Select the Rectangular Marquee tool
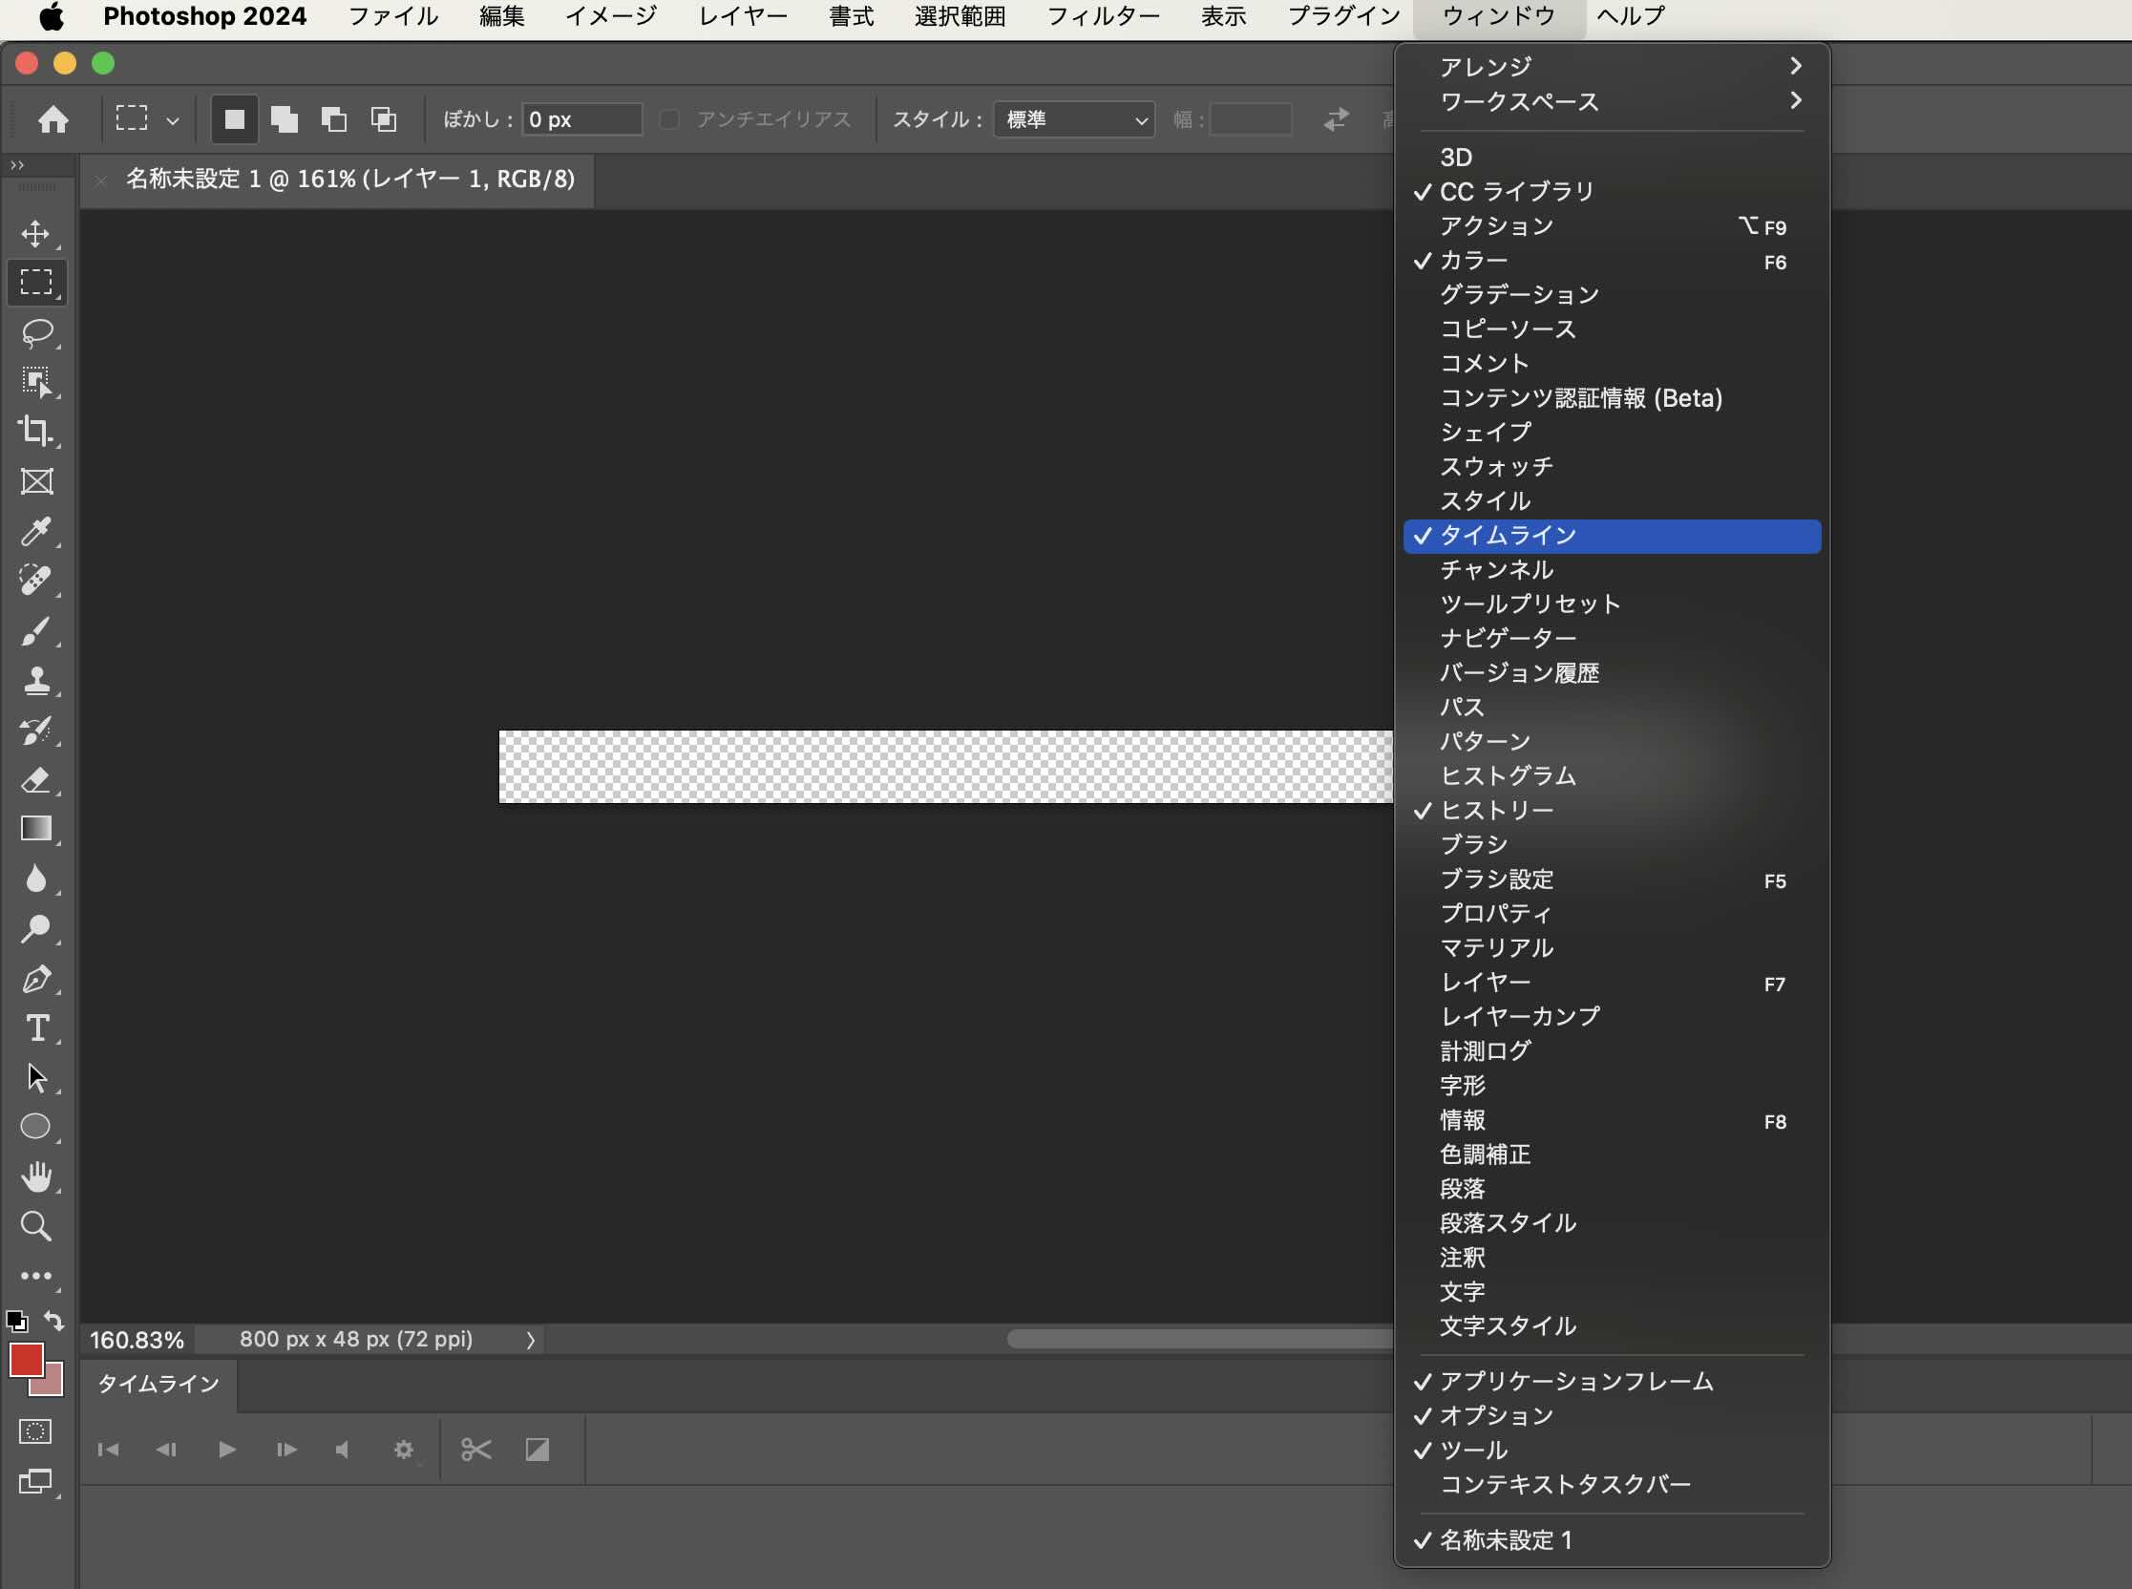This screenshot has width=2132, height=1589. tap(36, 283)
